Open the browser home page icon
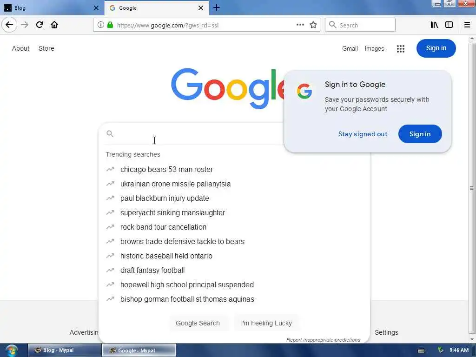The image size is (476, 357). tap(54, 25)
